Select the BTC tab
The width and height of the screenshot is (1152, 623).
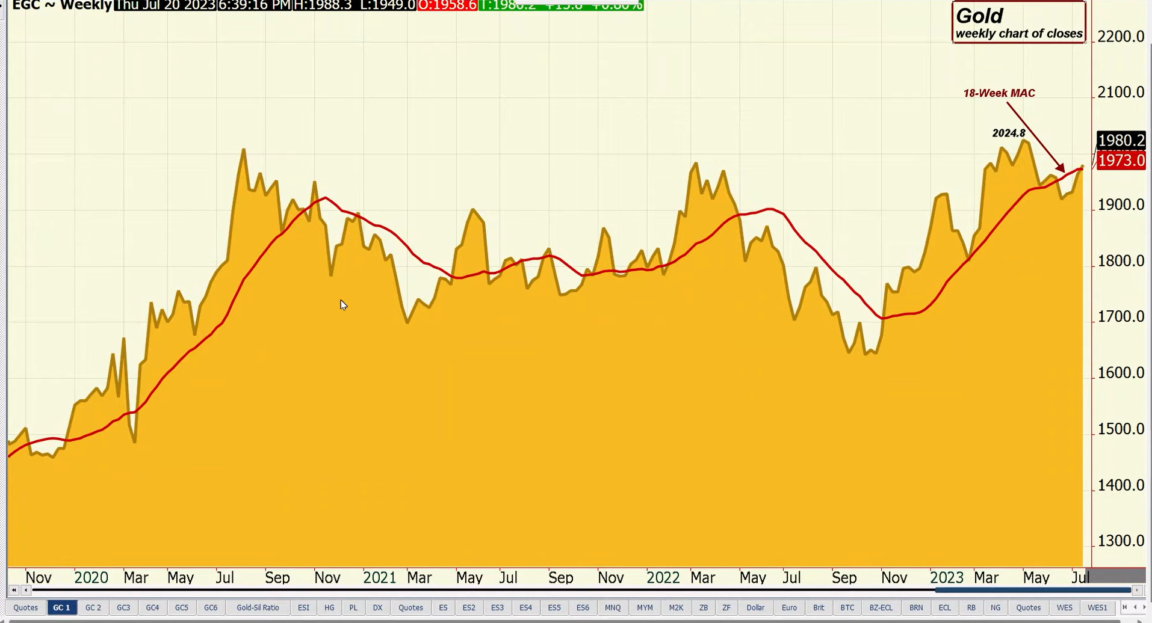pyautogui.click(x=847, y=607)
